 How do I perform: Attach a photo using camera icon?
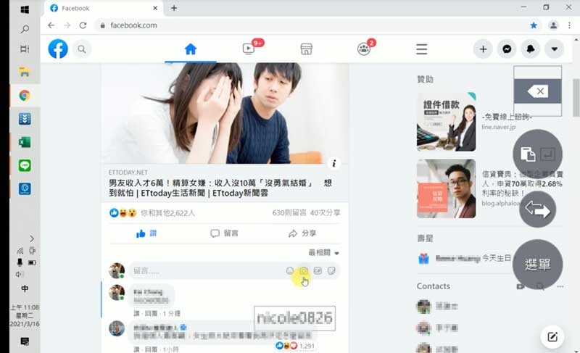[x=304, y=271]
